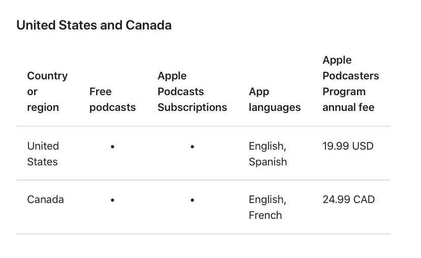
Task: Click the "24.99 CAD" annual fee
Action: pos(348,199)
